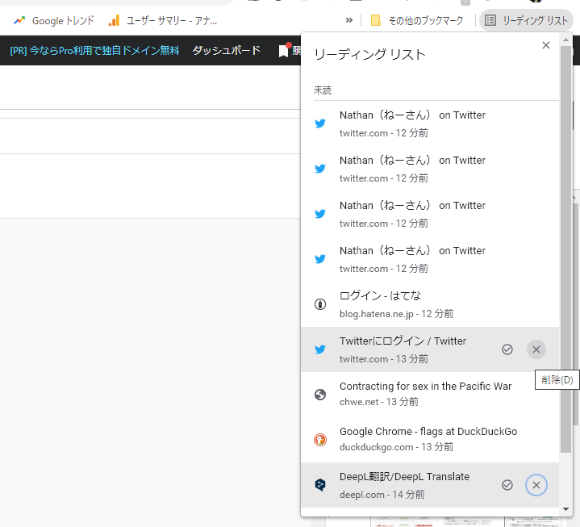Delete the DeepL Translate entry
580x527 pixels.
(x=536, y=485)
